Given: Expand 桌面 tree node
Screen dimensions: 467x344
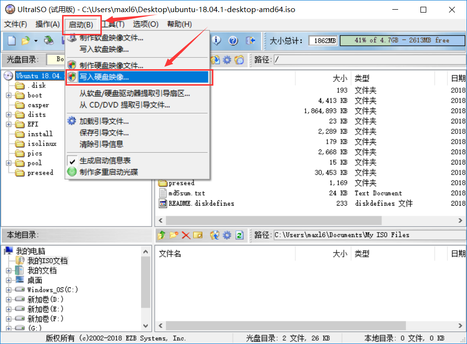Looking at the screenshot, I should [x=9, y=280].
